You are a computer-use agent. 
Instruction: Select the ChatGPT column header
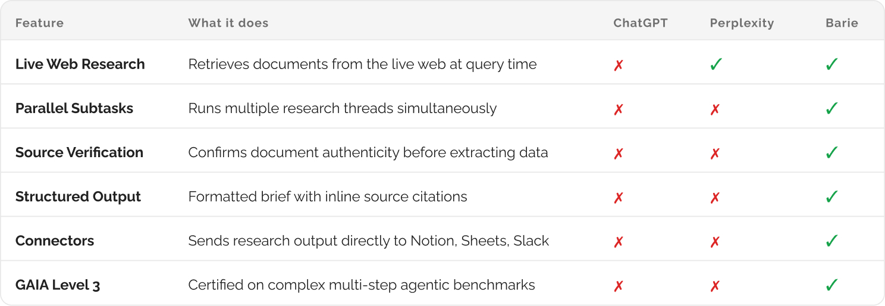pyautogui.click(x=641, y=23)
